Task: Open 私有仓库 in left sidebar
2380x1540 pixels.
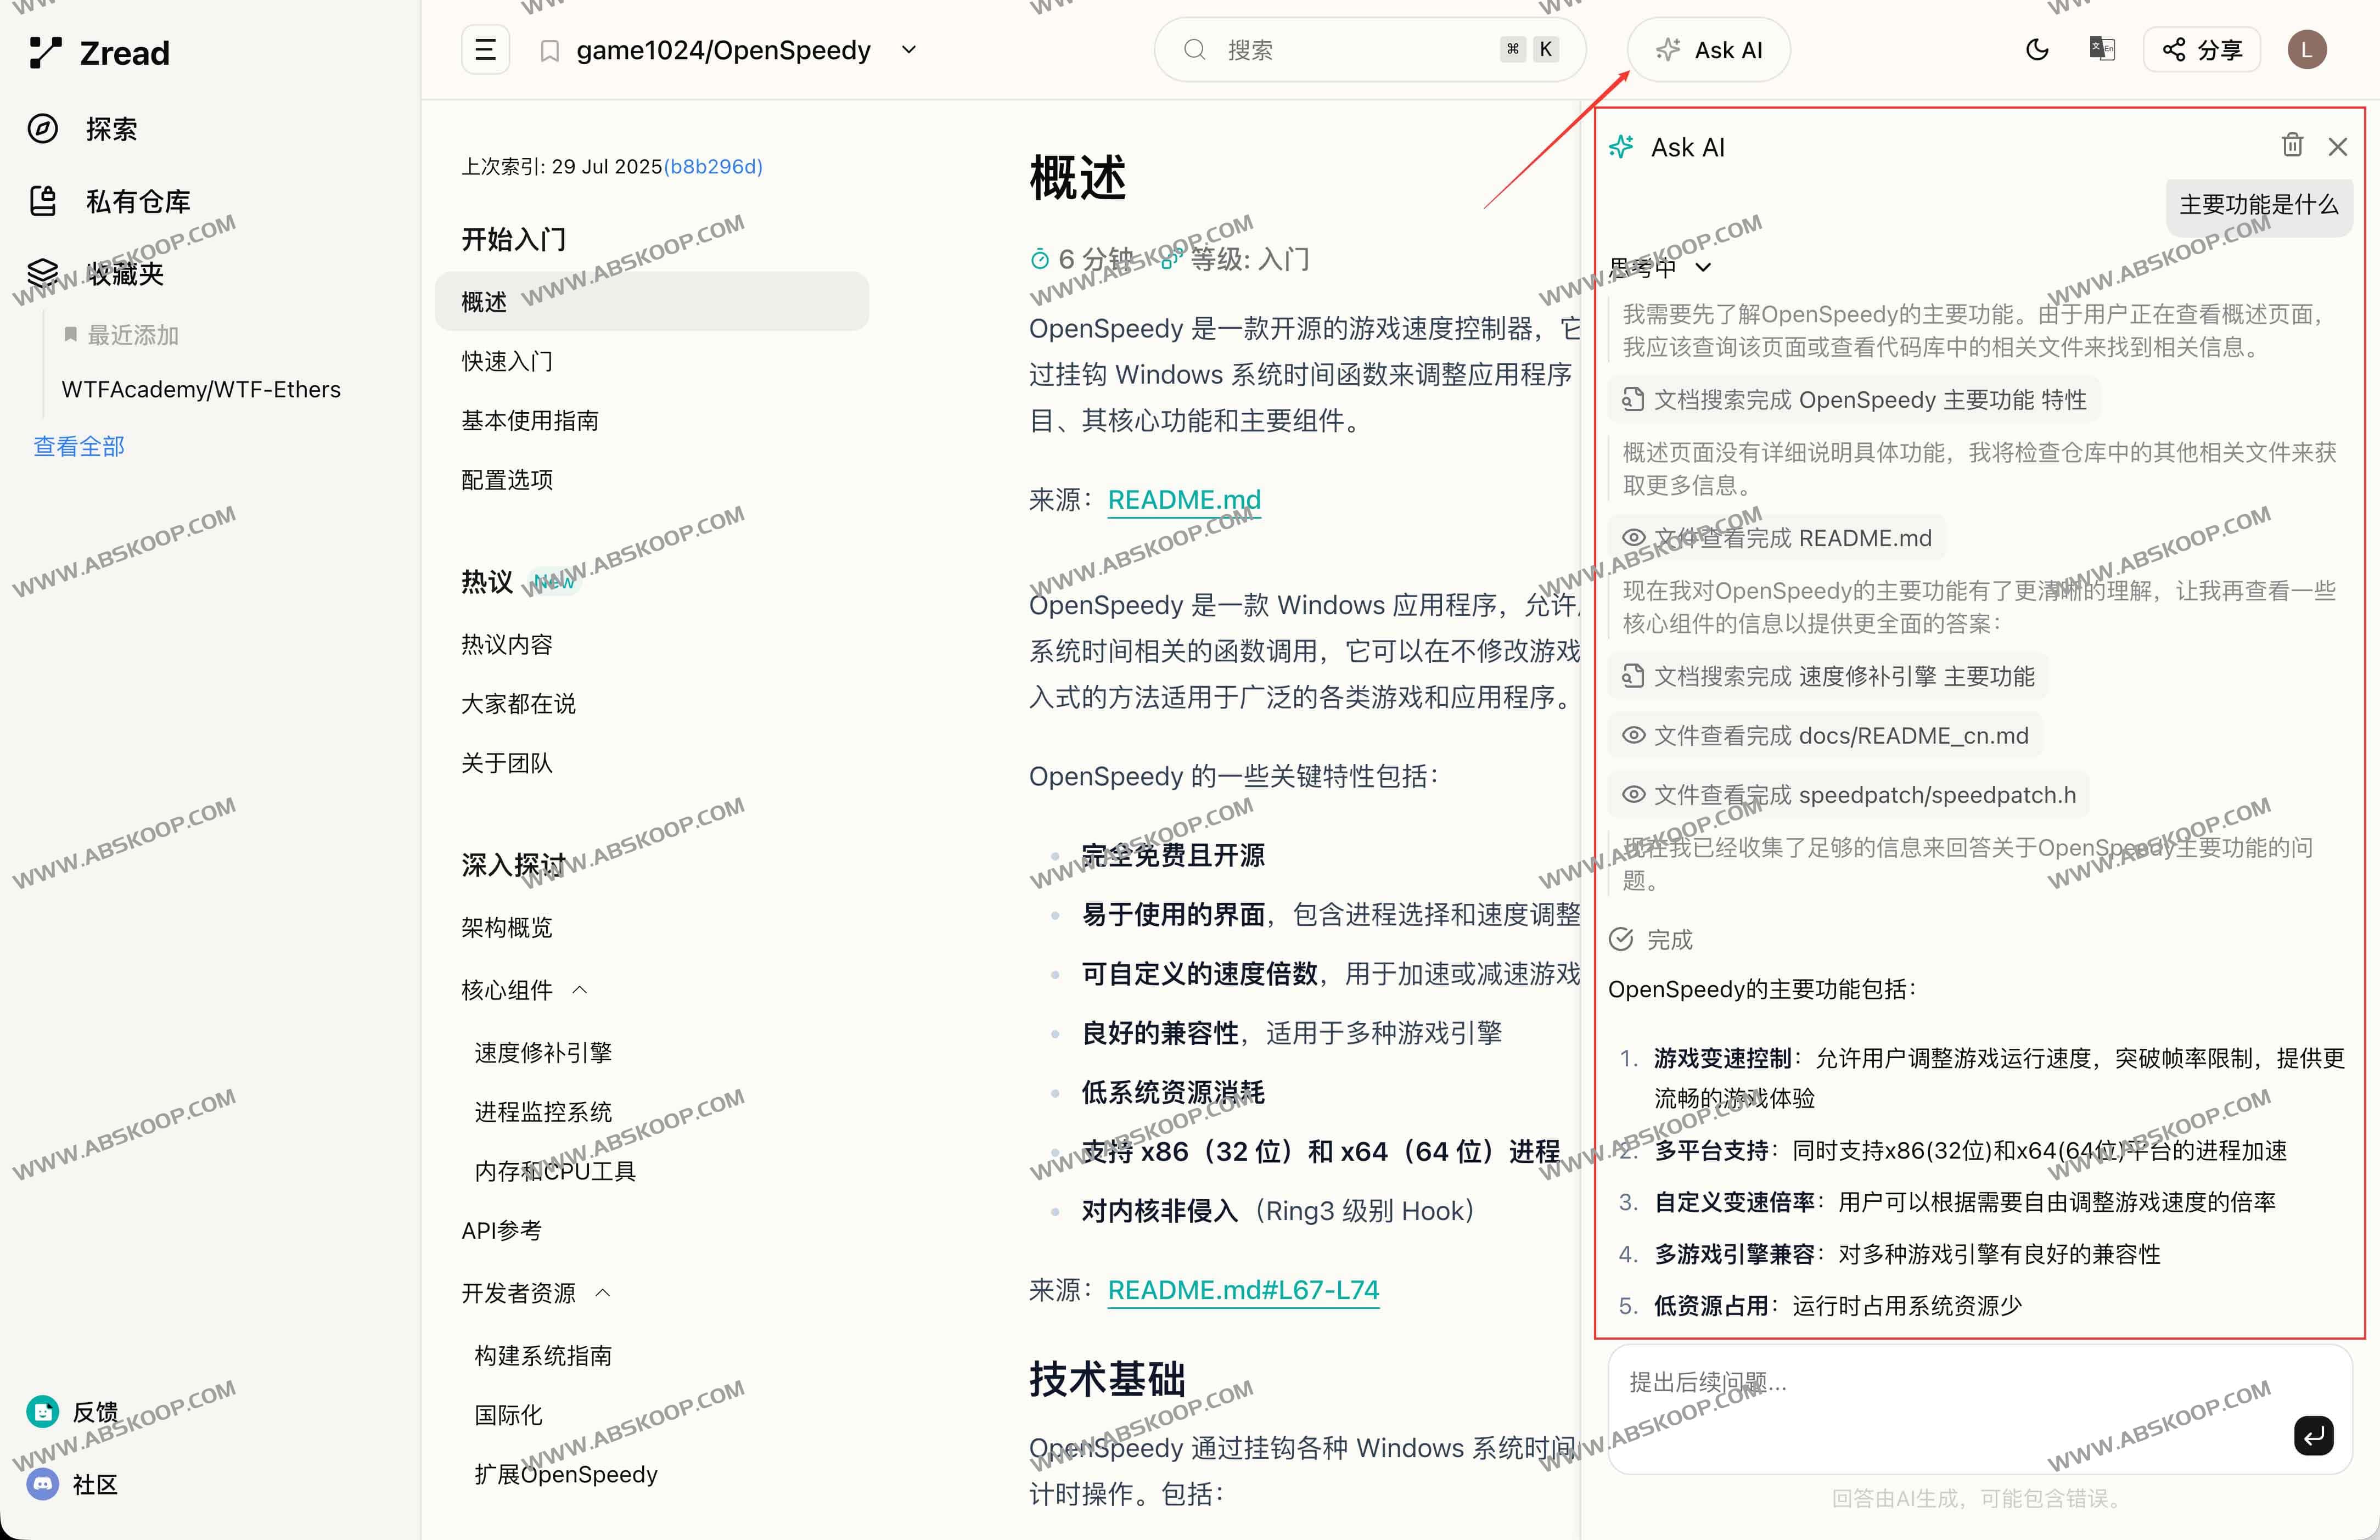Action: coord(137,201)
